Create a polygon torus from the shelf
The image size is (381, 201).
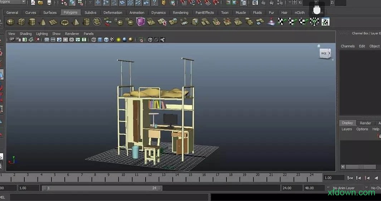coord(64,22)
